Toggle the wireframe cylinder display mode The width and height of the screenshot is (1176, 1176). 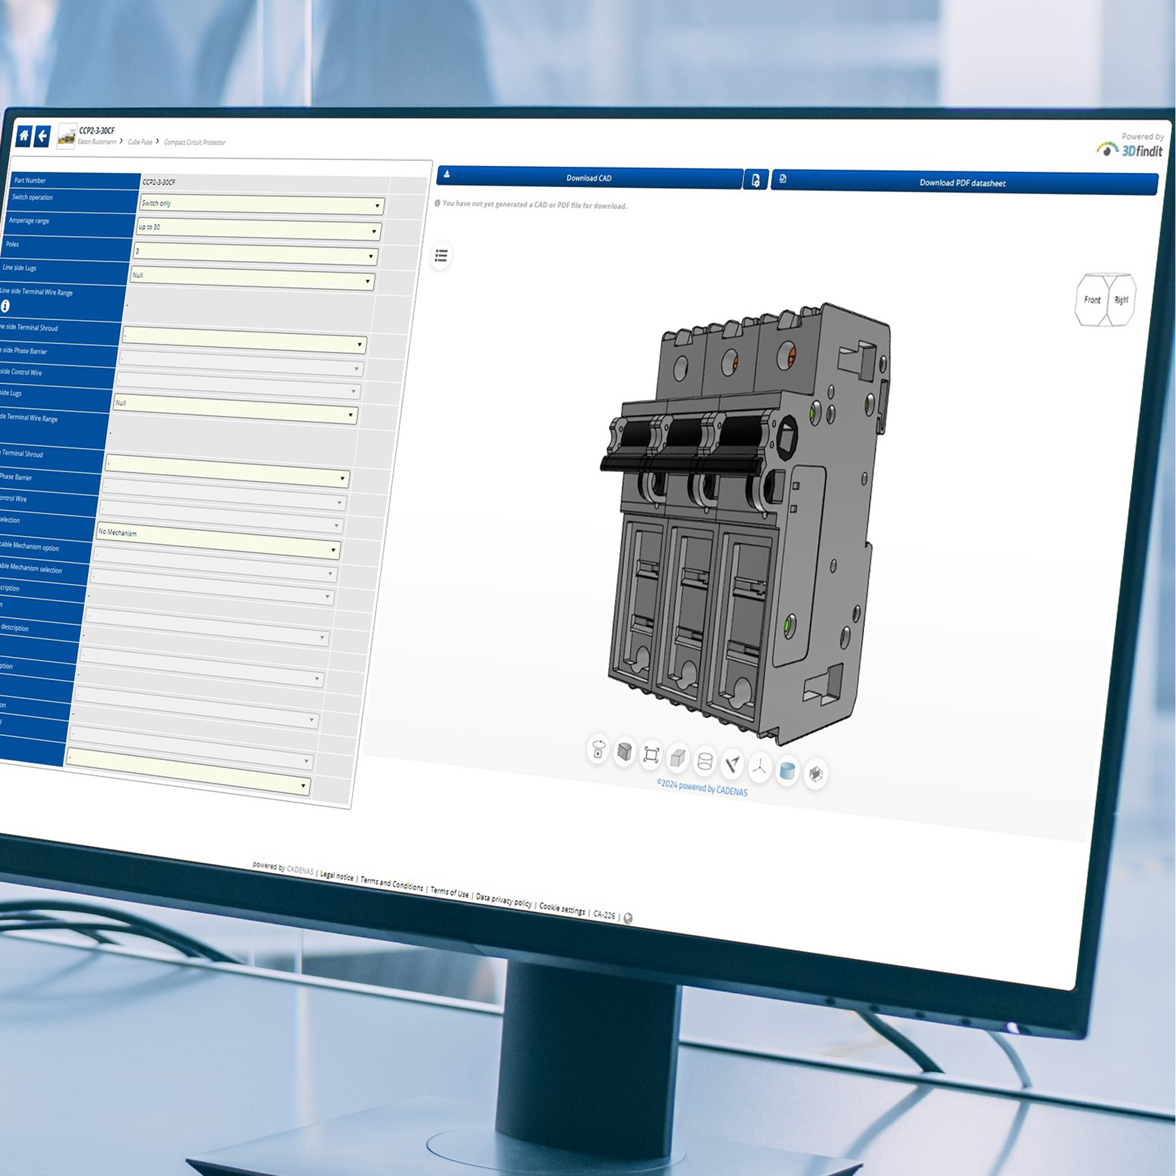point(705,761)
